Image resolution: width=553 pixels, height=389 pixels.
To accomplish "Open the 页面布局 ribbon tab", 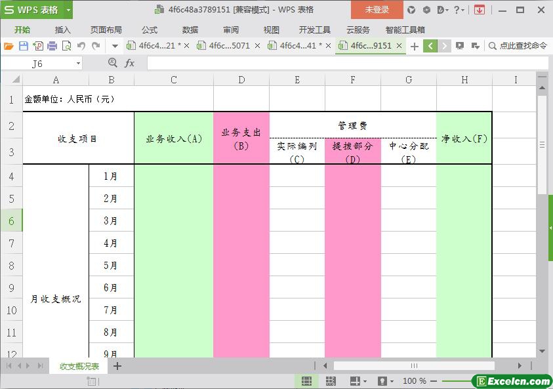I will coord(106,30).
